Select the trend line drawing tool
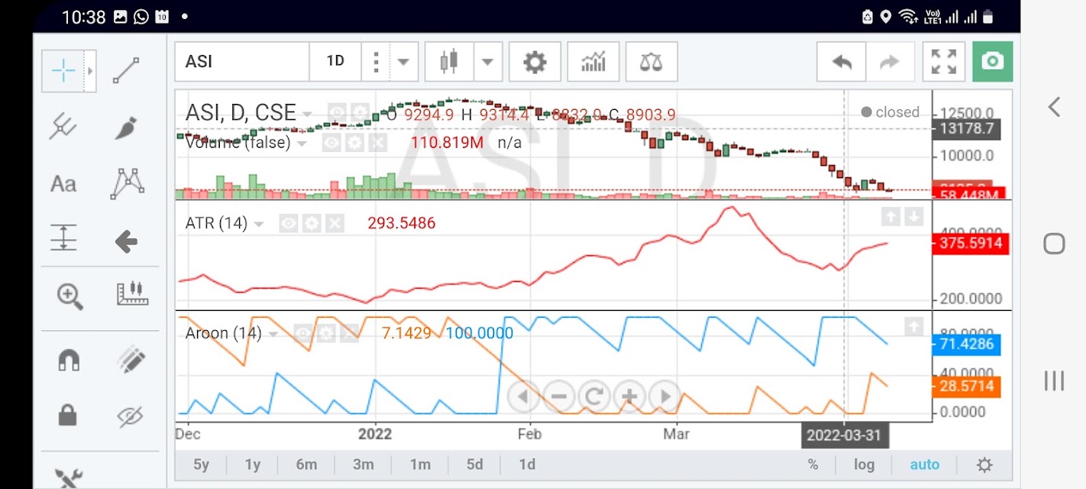The image size is (1086, 489). point(126,70)
